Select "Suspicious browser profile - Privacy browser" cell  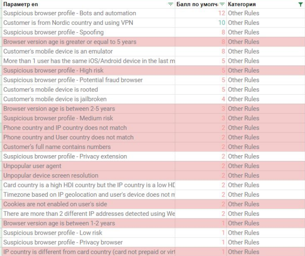tap(63, 242)
